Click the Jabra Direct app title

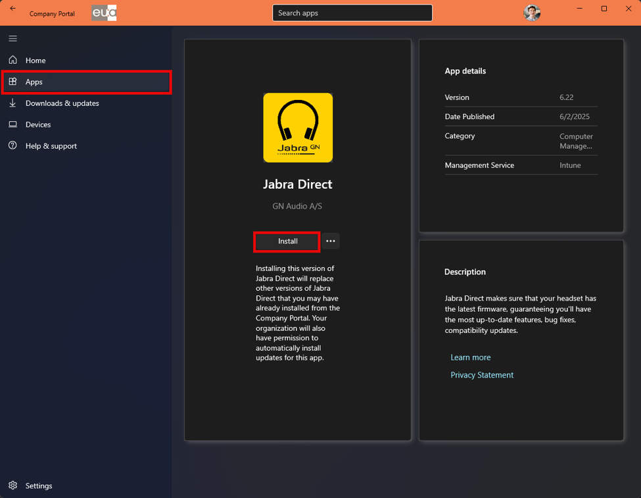tap(297, 184)
